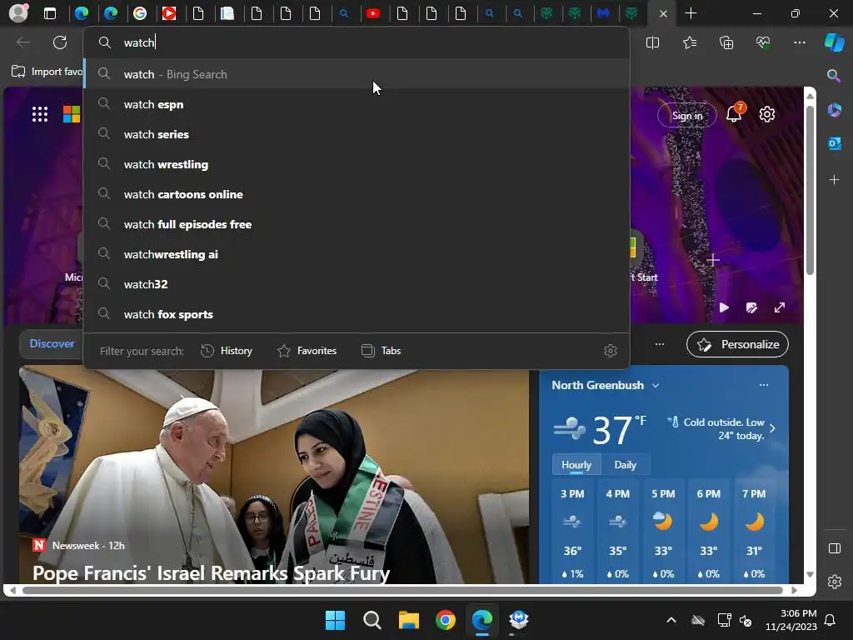The height and width of the screenshot is (640, 853).
Task: Open Browser essentials heart icon
Action: 763,42
